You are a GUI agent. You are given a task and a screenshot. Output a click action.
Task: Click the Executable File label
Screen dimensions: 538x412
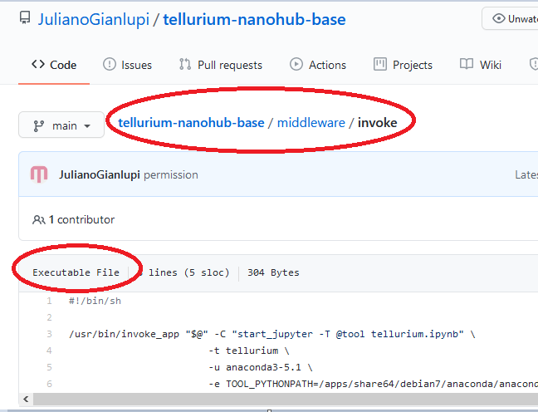(x=76, y=272)
